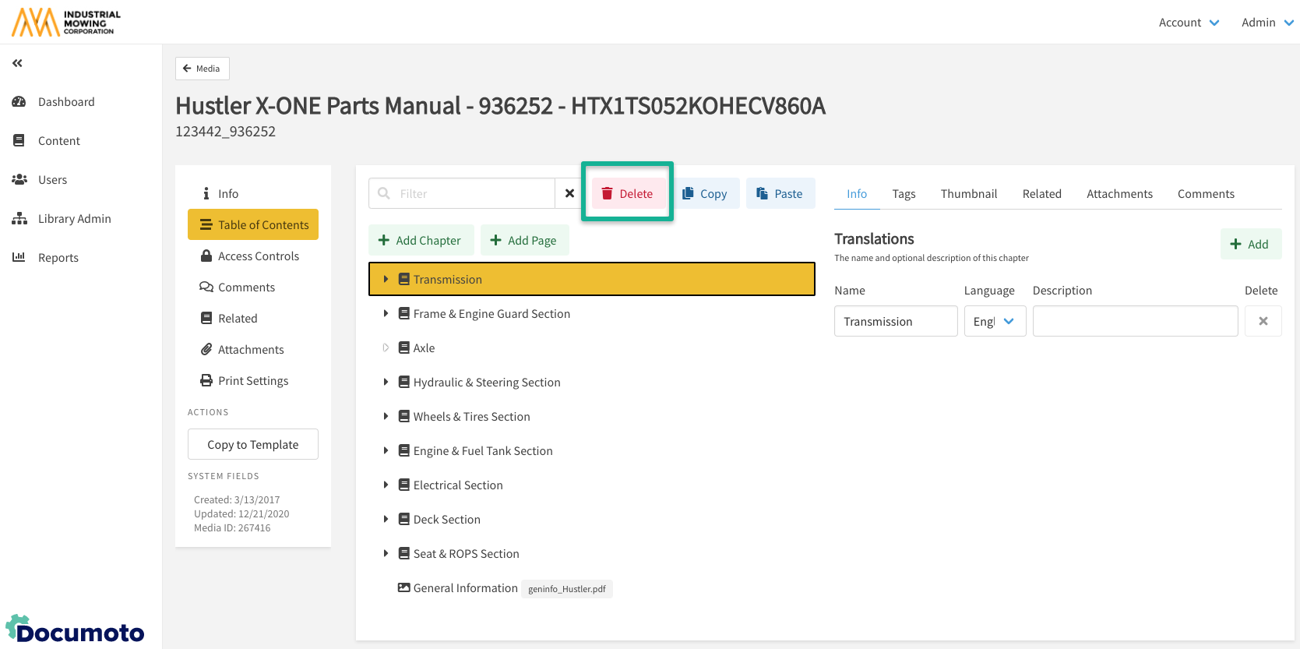The image size is (1300, 649).
Task: Click the Copy icon button
Action: pyautogui.click(x=704, y=193)
